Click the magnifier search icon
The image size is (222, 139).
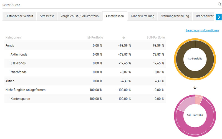coord(220,4)
